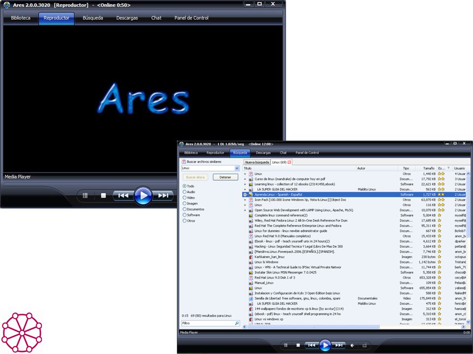Select the Imagen radio button

[x=184, y=204]
